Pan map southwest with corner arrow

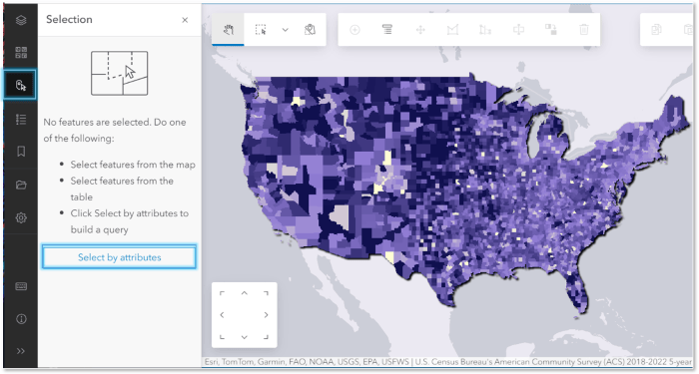click(x=222, y=337)
